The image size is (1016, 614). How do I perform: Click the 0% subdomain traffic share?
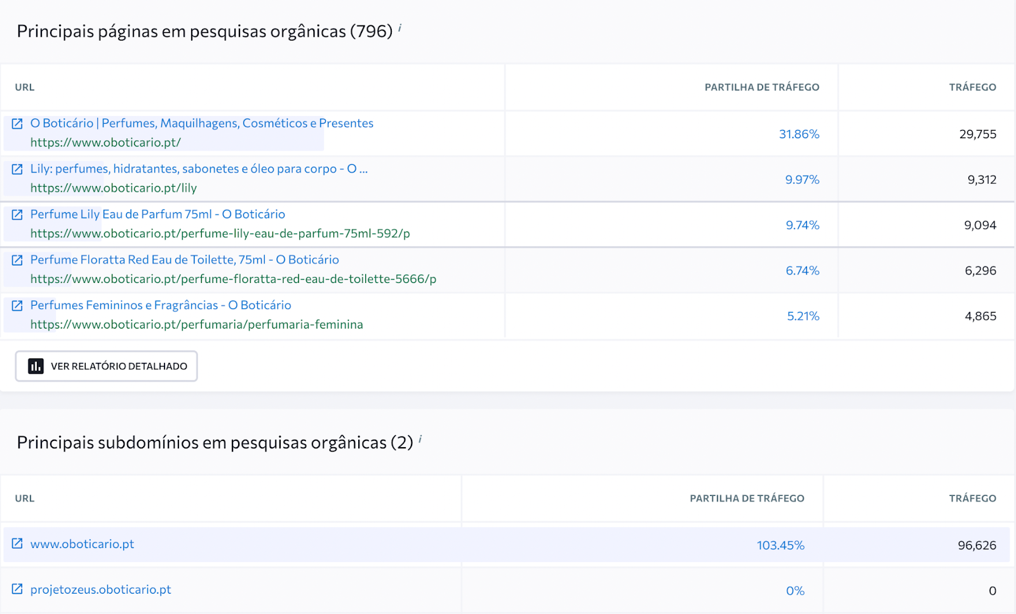[795, 591]
